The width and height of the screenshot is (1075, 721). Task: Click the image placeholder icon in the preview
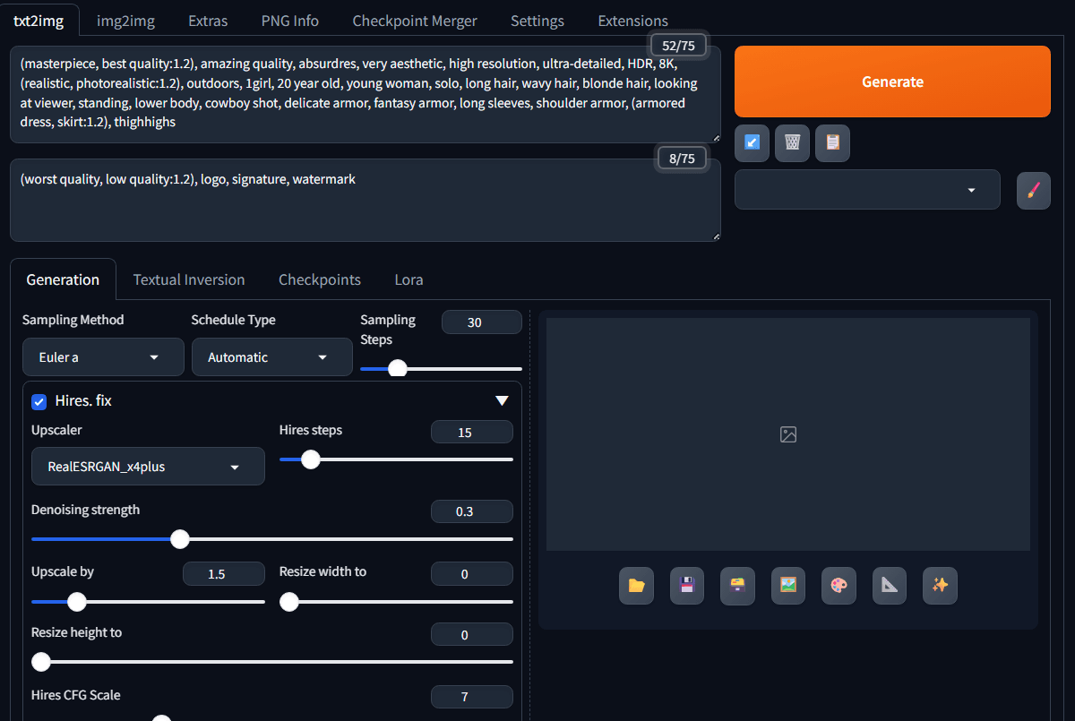click(788, 434)
